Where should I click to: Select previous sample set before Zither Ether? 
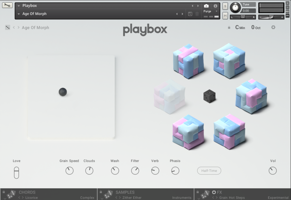(x=116, y=198)
